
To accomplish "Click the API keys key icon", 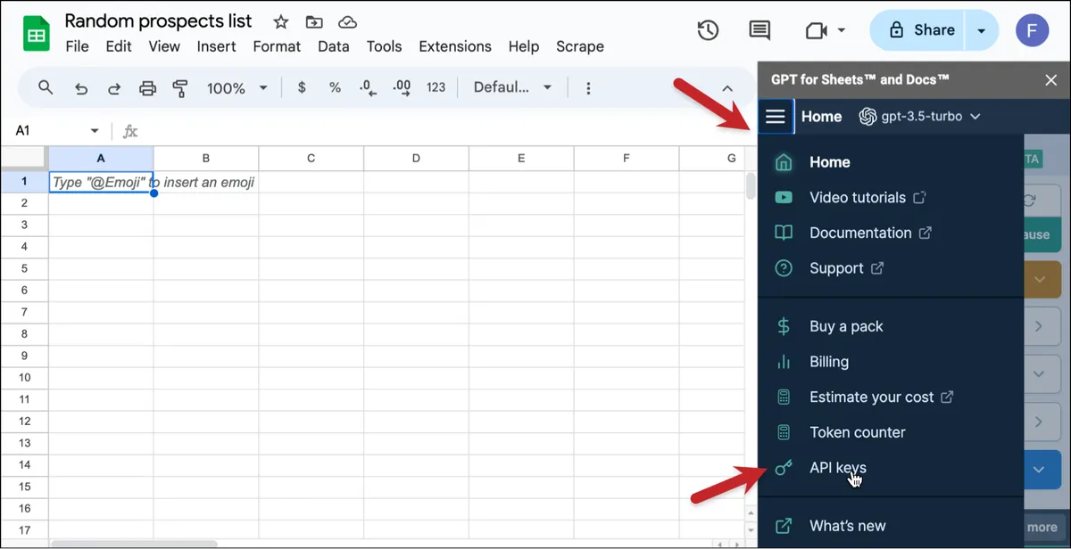I will (x=784, y=468).
